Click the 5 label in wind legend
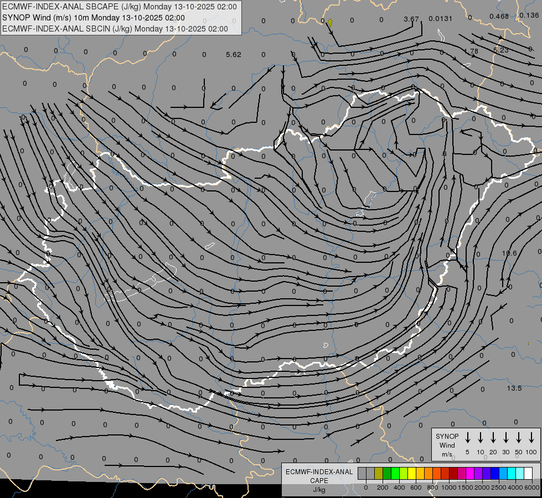 (467, 453)
